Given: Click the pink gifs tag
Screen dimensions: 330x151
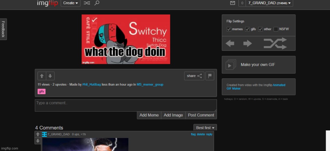Looking at the screenshot, I should click(x=42, y=91).
